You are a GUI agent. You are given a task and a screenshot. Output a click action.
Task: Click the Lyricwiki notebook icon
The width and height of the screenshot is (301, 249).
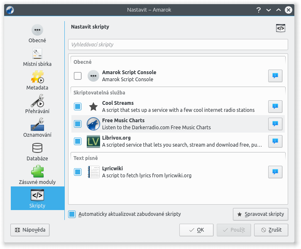point(94,172)
